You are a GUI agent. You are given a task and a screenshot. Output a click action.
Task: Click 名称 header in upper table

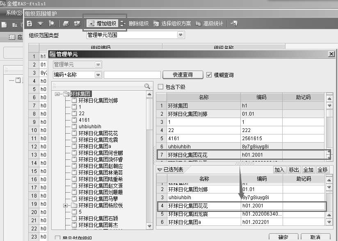(x=204, y=98)
